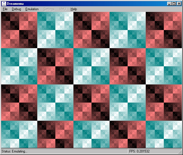Open the Debug menu

tap(16, 9)
